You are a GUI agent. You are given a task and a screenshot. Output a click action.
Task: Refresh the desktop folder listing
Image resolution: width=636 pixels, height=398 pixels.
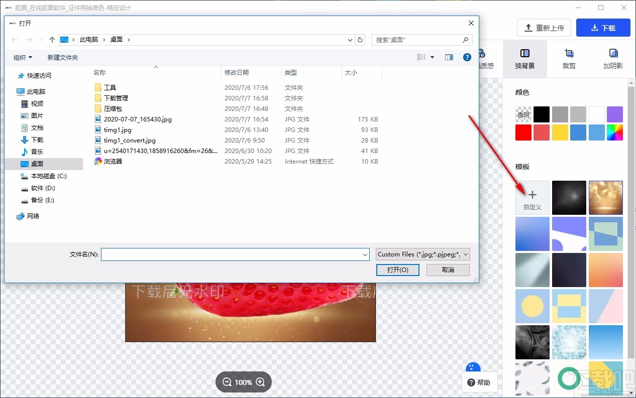(360, 40)
